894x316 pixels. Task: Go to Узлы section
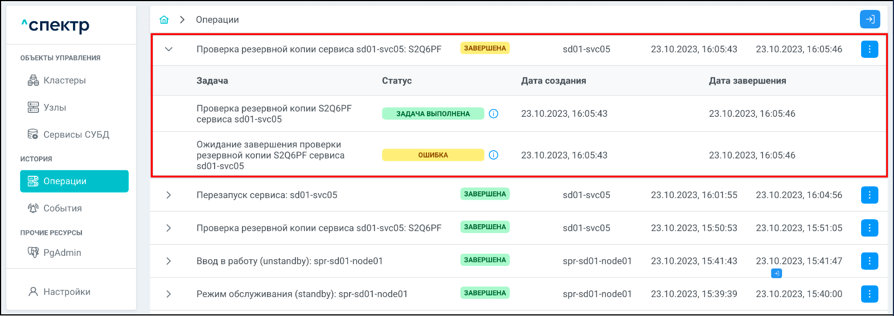pyautogui.click(x=55, y=107)
